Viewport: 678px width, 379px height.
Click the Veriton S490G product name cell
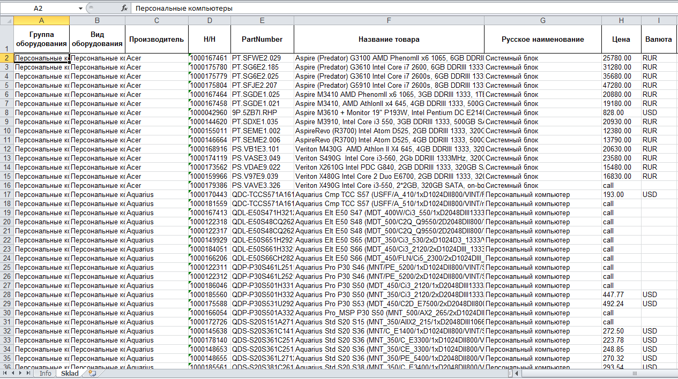[x=389, y=158]
